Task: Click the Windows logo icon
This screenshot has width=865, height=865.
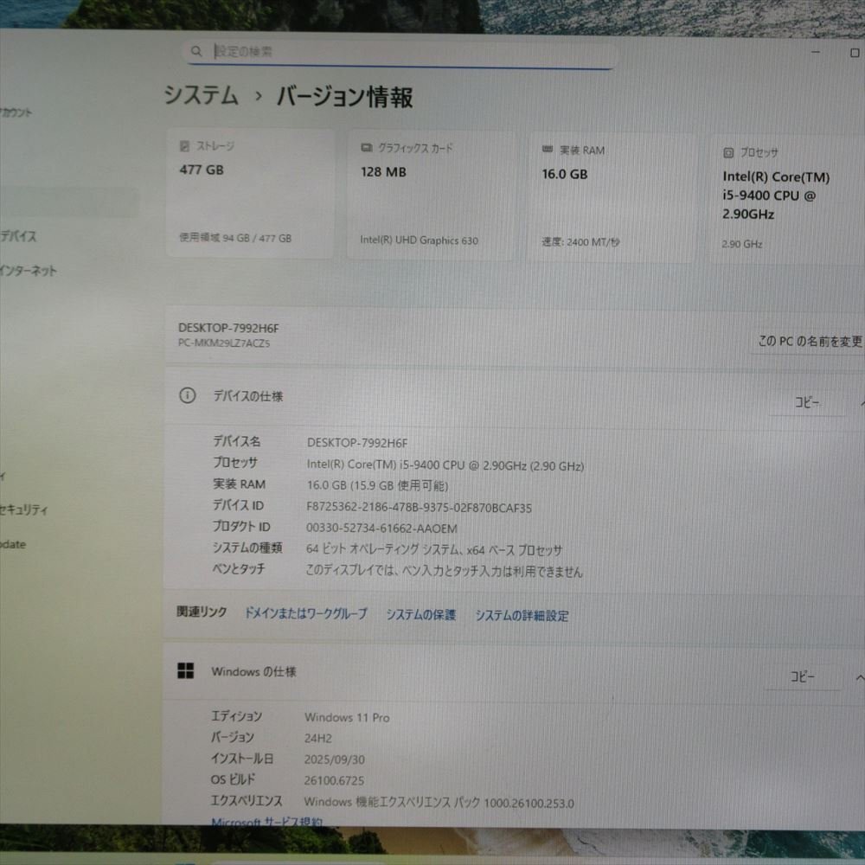Action: point(186,671)
